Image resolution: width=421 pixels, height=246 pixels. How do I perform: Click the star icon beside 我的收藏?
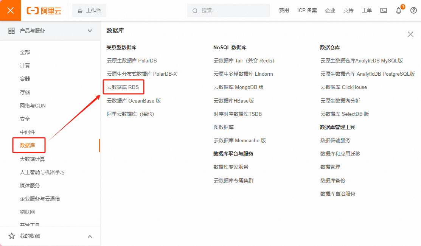pos(12,236)
